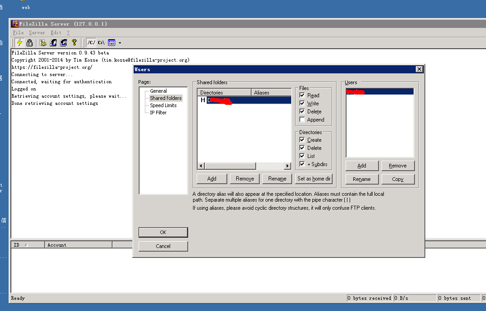
Task: Toggle Files Write checkbox
Action: (302, 103)
